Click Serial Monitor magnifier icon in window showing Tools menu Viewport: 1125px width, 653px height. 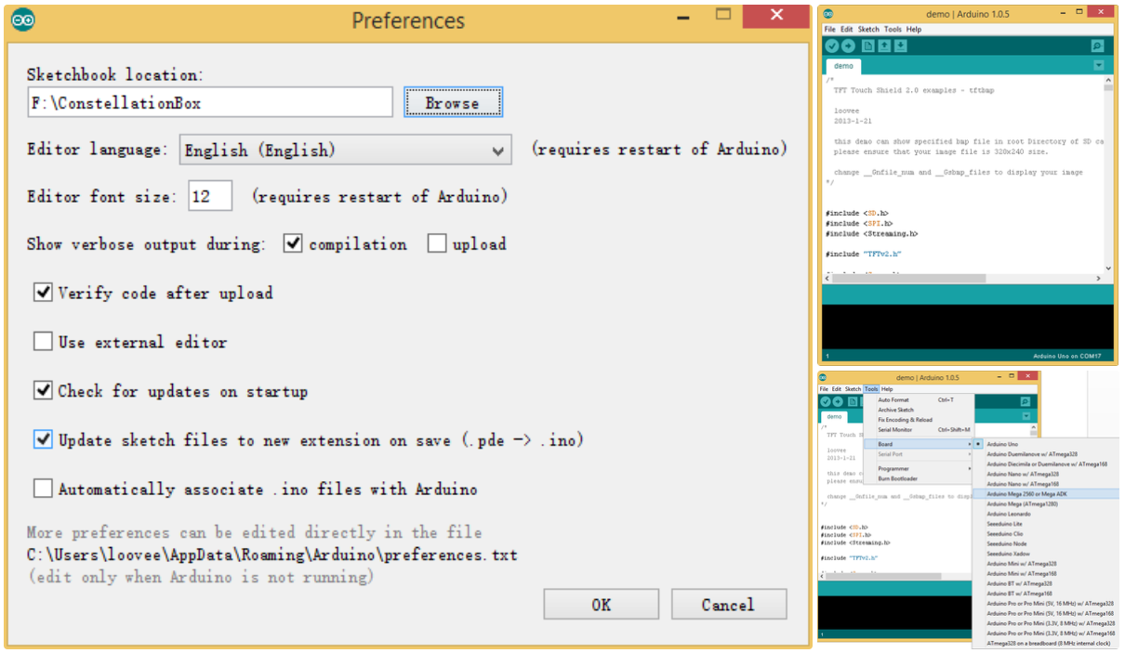1026,401
